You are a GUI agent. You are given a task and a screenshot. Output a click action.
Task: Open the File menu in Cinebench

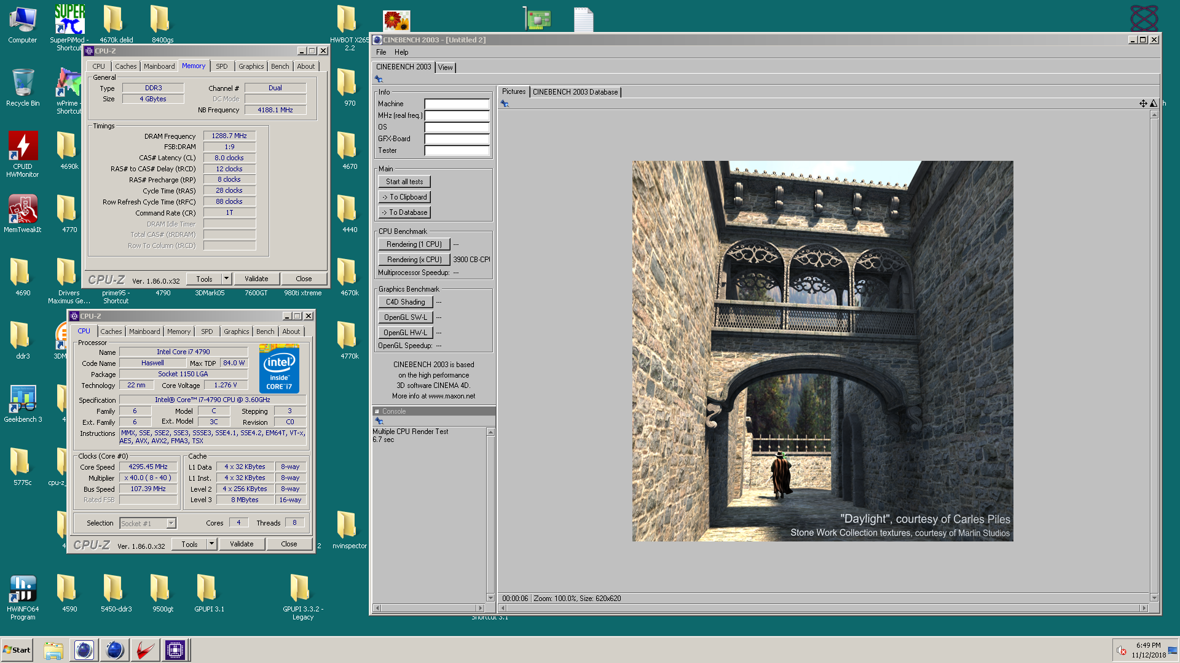[381, 52]
